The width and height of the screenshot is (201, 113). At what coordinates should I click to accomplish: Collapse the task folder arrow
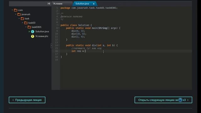pyautogui.click(x=19, y=19)
